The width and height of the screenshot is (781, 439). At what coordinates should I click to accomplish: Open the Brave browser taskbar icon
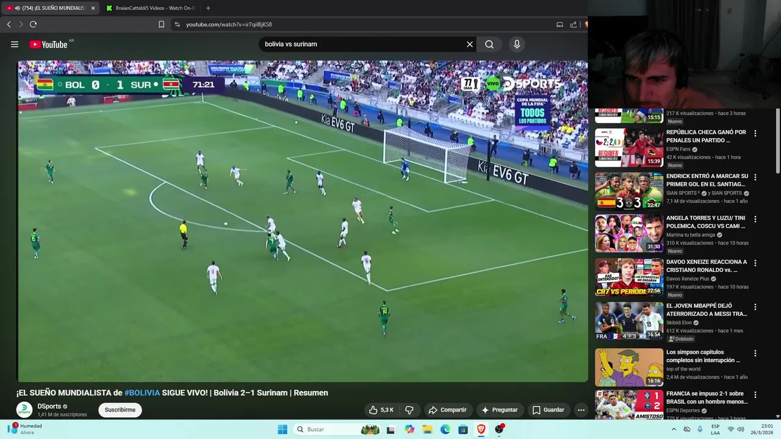click(x=481, y=429)
